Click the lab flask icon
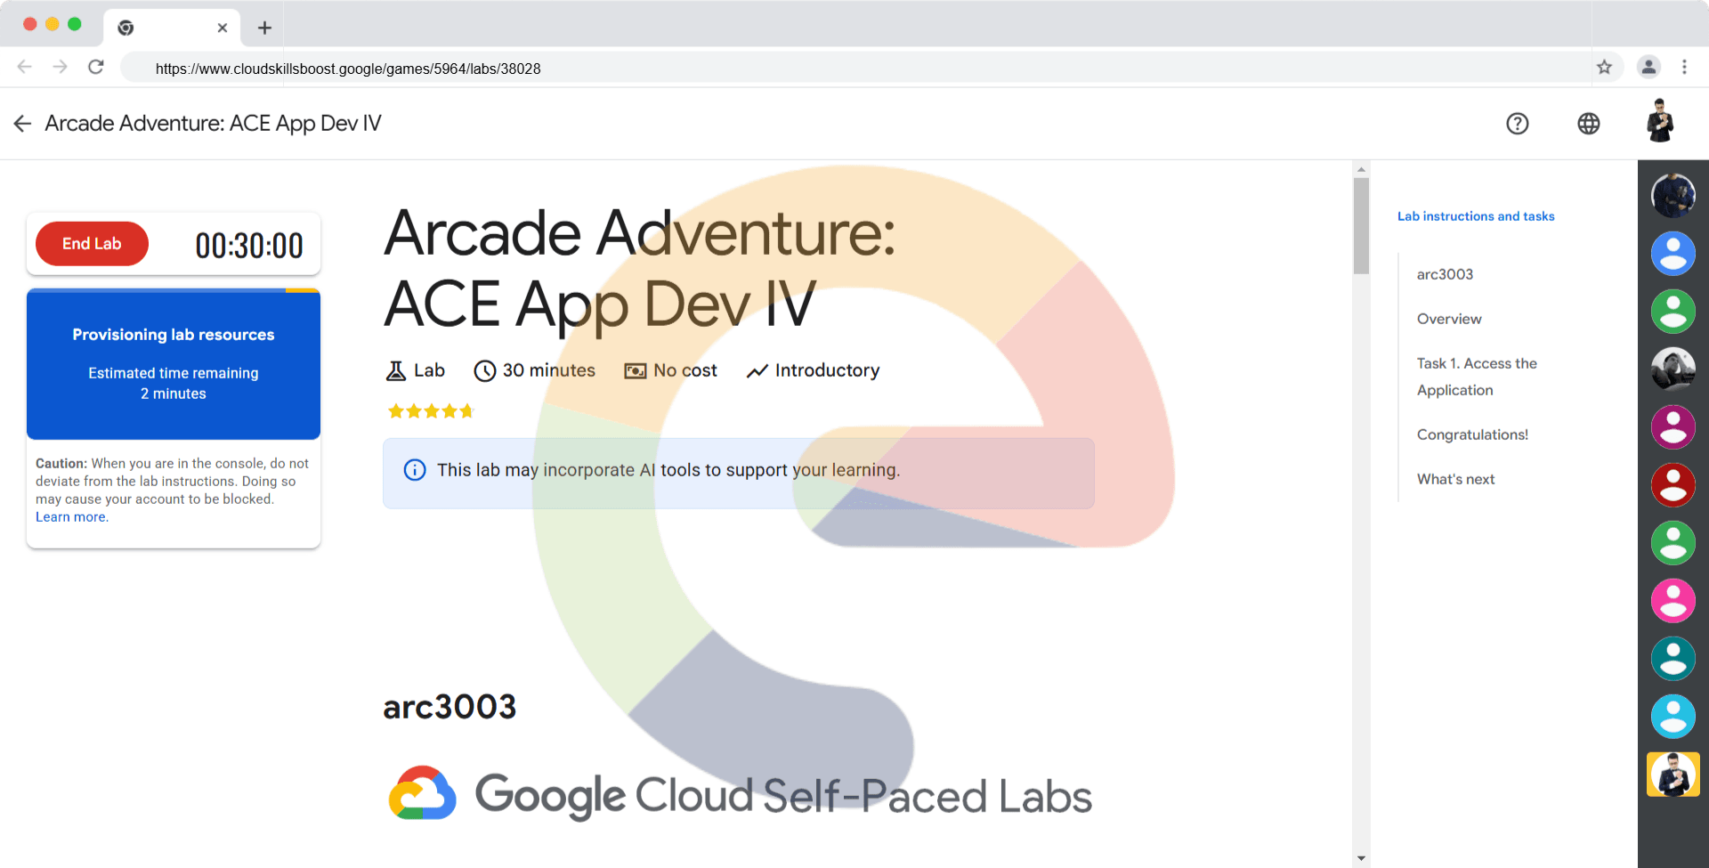 [396, 370]
